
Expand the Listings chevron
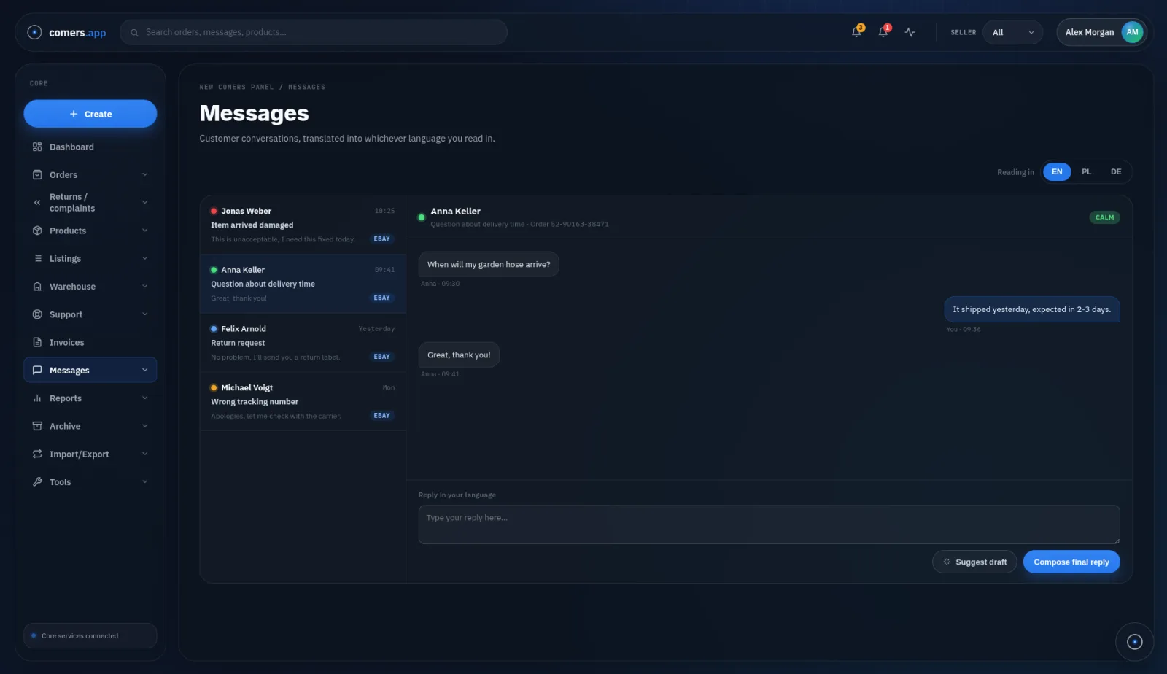(x=144, y=258)
